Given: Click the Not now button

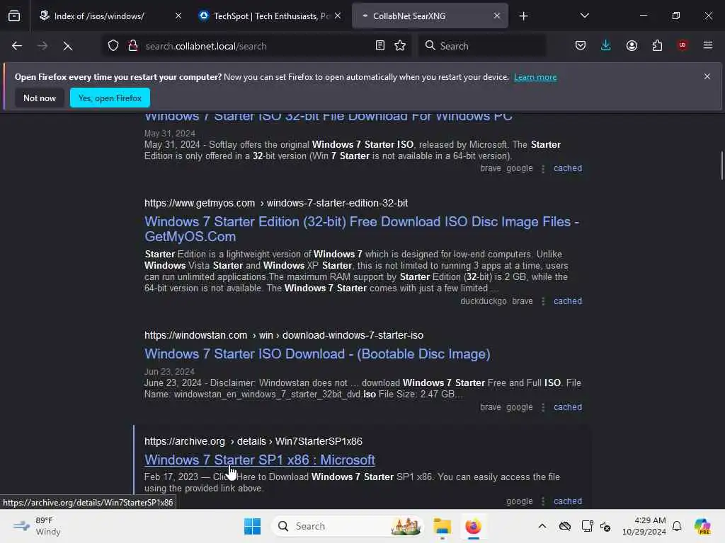Looking at the screenshot, I should click(x=40, y=98).
